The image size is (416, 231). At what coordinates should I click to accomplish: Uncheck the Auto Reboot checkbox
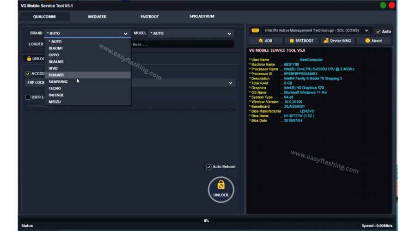coord(209,167)
